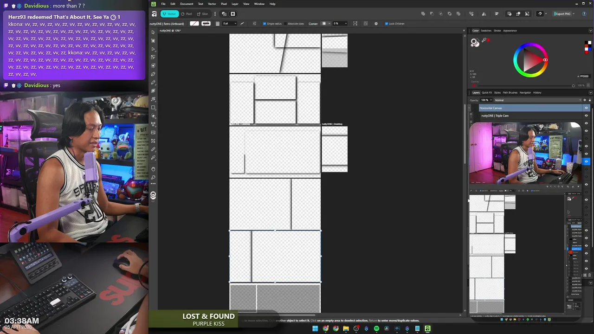Open the blend mode Normal dropdown
The height and width of the screenshot is (334, 594).
tap(537, 100)
